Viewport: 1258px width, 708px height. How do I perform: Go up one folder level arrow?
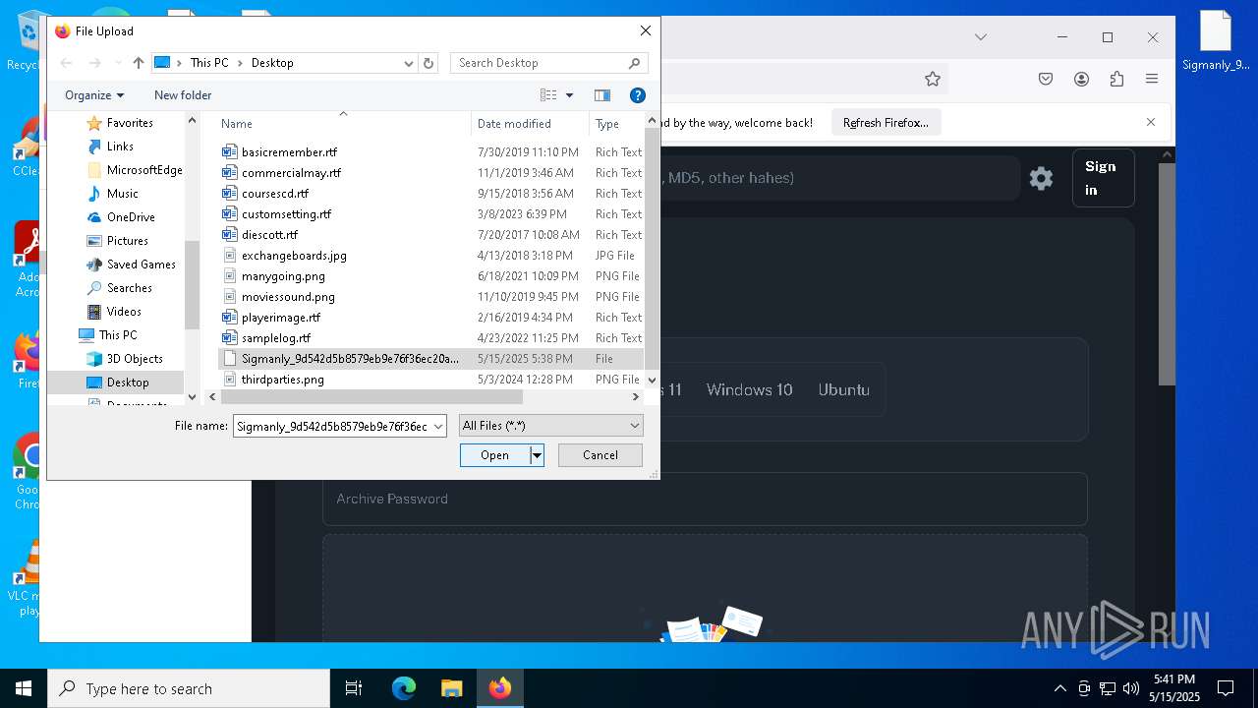[139, 63]
